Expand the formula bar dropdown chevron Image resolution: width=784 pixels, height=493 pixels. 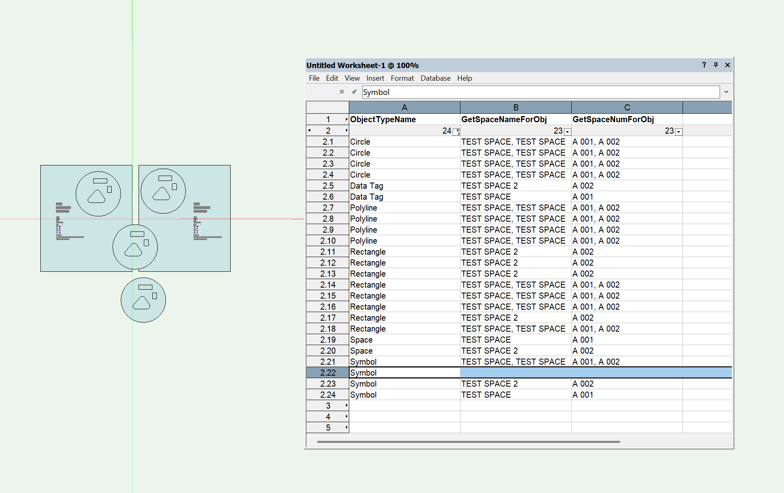tap(726, 92)
